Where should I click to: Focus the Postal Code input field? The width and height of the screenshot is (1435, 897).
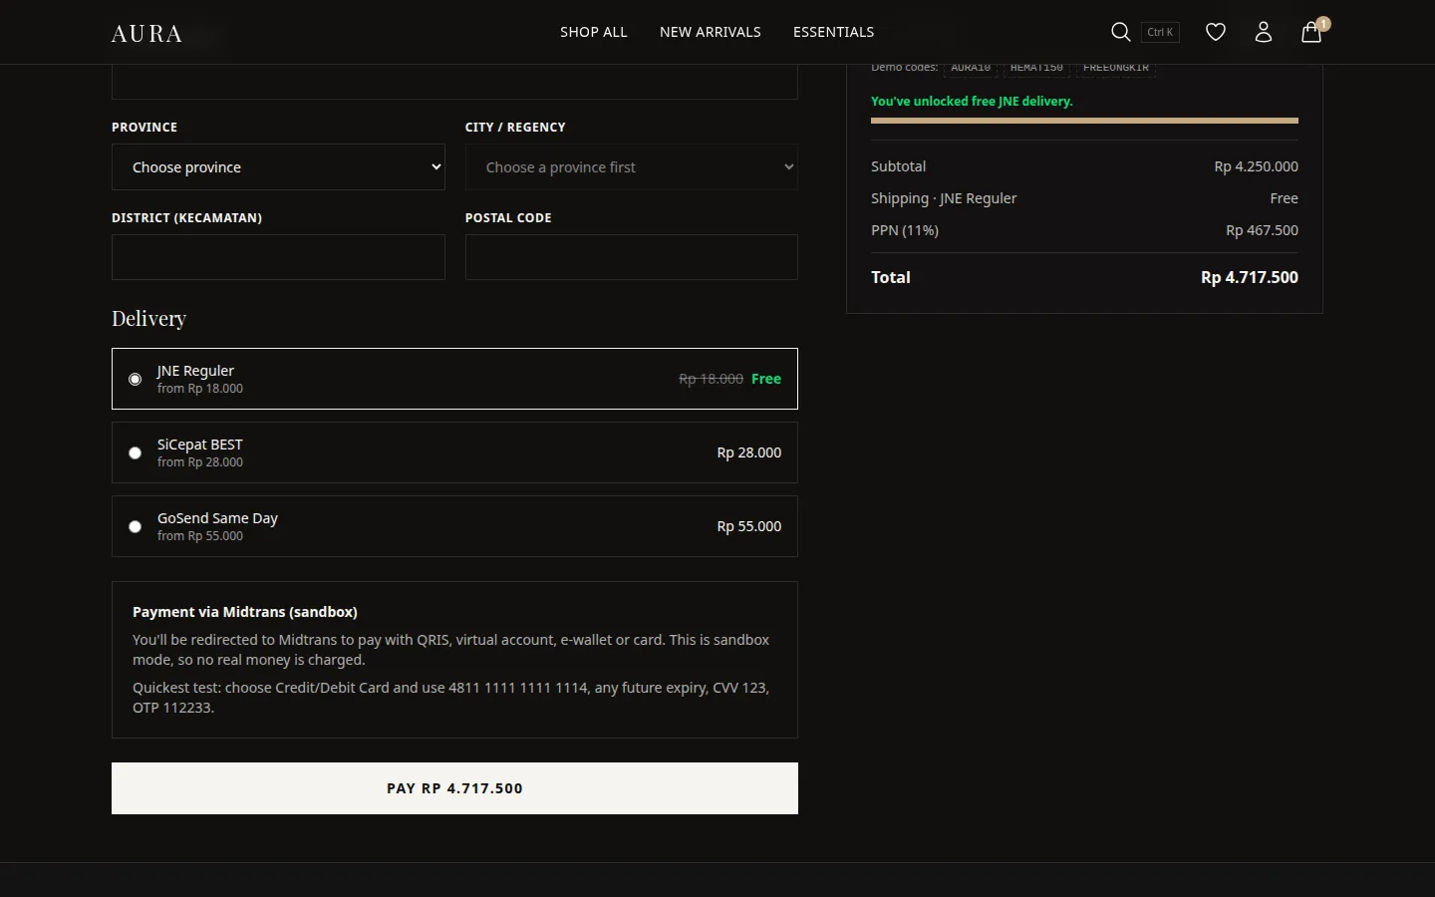click(x=632, y=257)
